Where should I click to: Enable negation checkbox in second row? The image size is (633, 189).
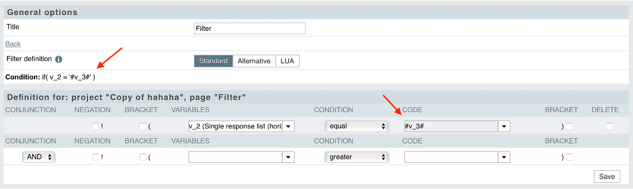pos(95,157)
